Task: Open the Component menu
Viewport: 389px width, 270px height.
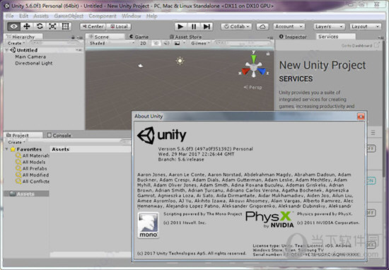Action: [x=103, y=16]
